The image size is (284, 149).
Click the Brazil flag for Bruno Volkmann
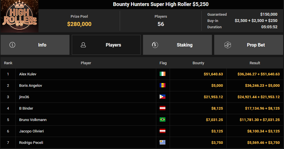163,120
